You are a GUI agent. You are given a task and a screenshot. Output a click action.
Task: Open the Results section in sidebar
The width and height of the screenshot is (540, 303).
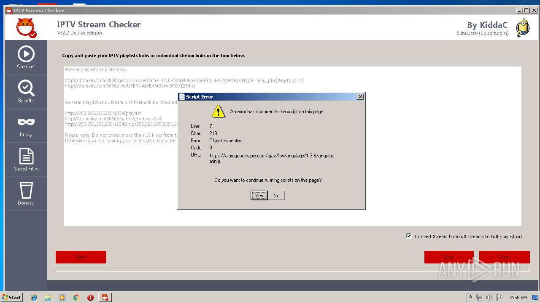[26, 91]
